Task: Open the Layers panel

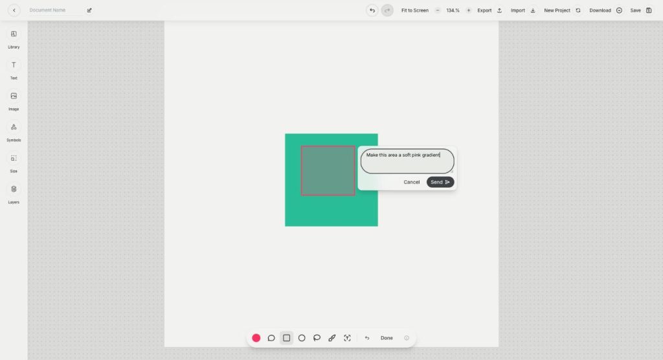Action: point(14,195)
